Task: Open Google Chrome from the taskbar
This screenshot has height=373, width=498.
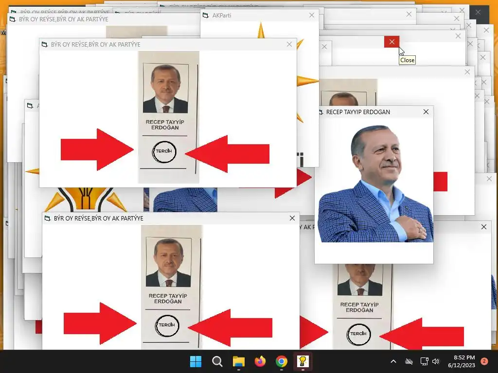Action: pos(282,361)
